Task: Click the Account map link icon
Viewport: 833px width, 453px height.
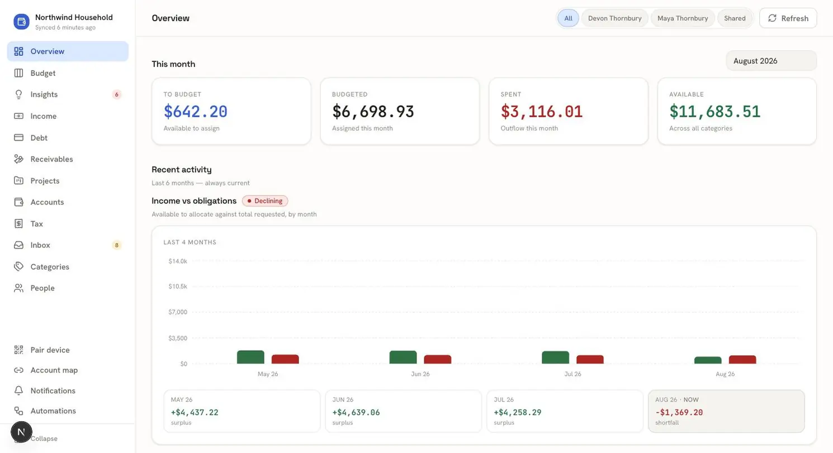Action: (x=18, y=370)
